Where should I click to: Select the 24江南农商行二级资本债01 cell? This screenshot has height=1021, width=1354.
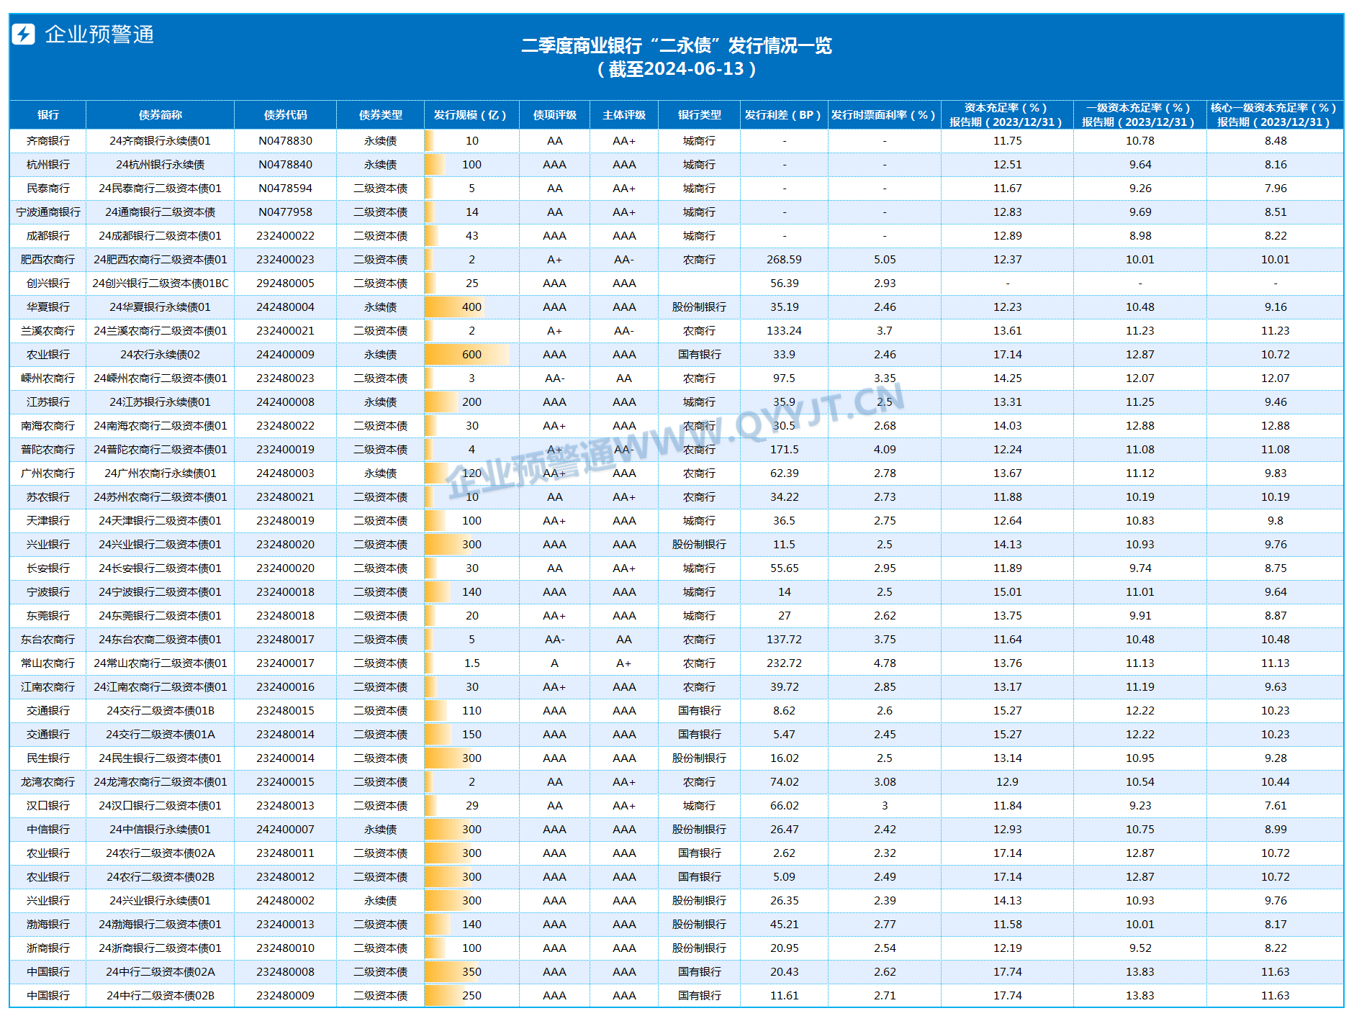coord(161,687)
